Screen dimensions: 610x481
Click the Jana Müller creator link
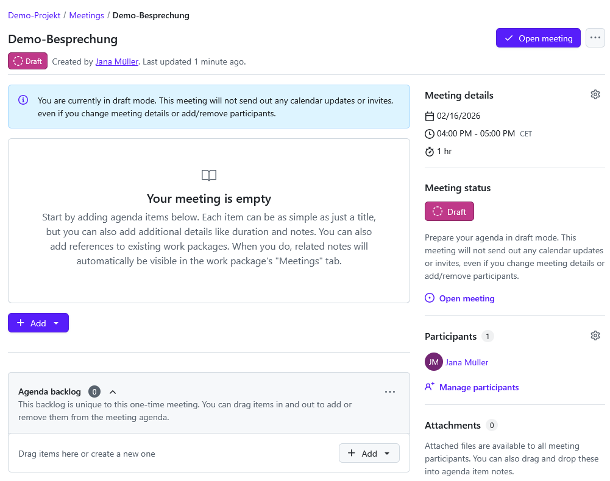(x=116, y=61)
